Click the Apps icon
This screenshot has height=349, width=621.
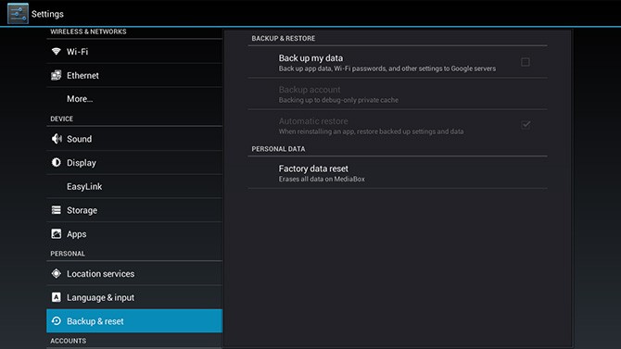tap(57, 233)
